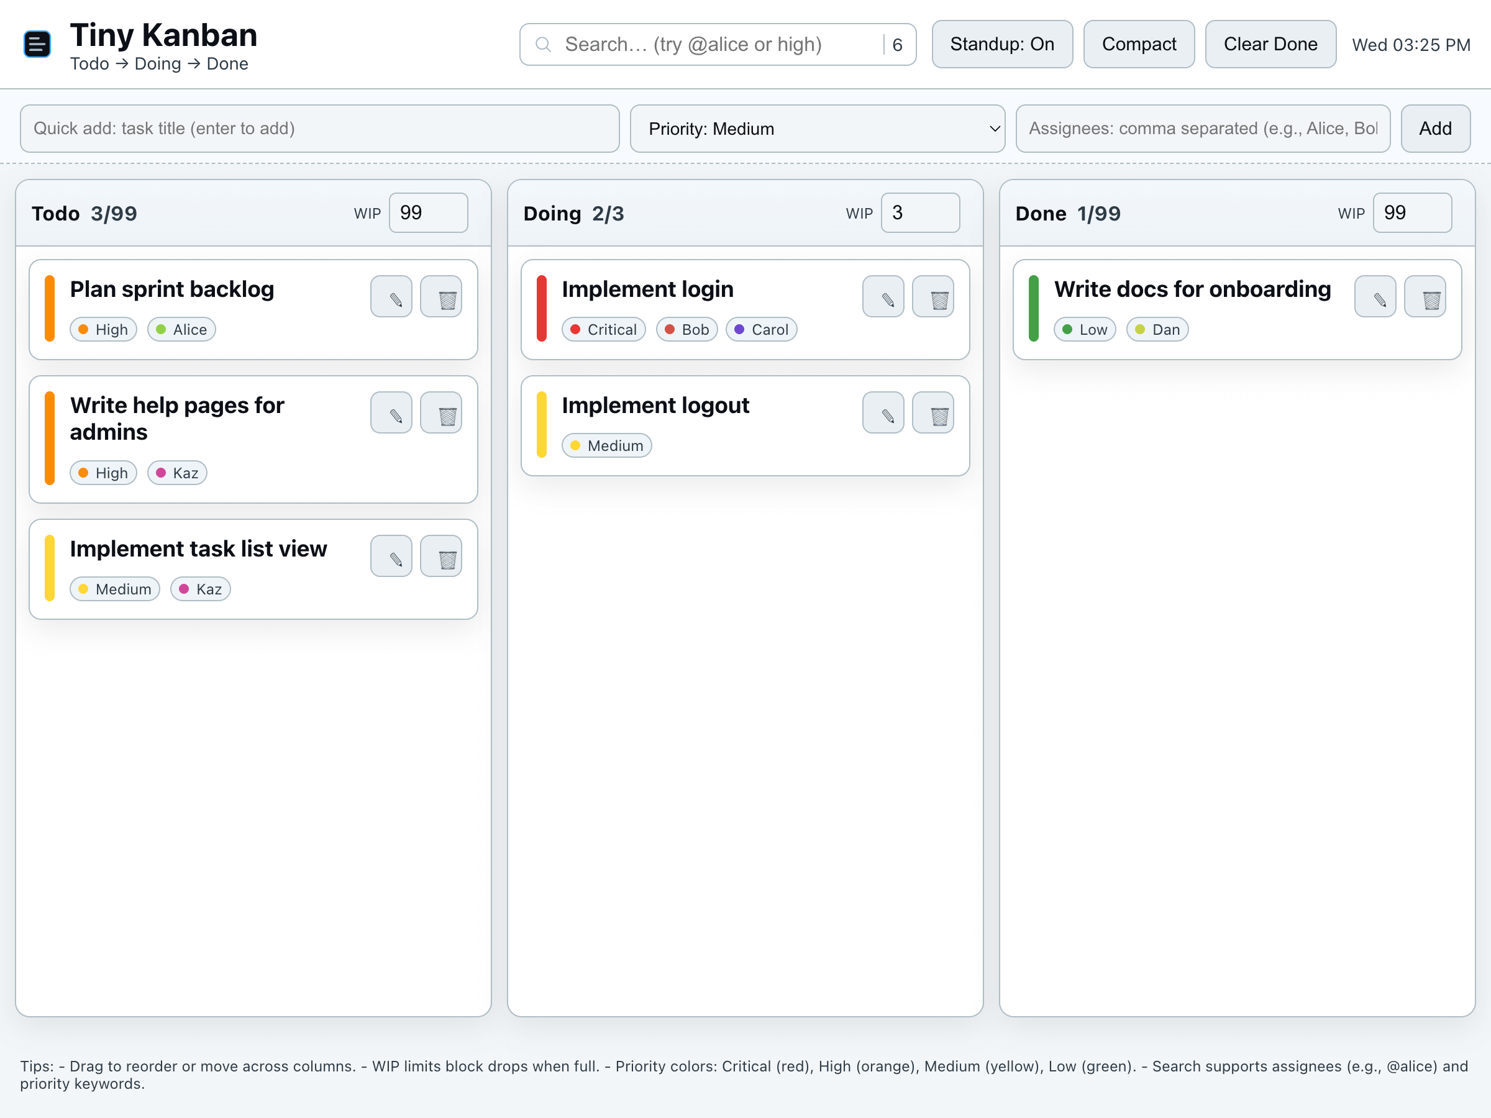Edit the Plan sprint backlog card
This screenshot has width=1491, height=1118.
coord(391,296)
